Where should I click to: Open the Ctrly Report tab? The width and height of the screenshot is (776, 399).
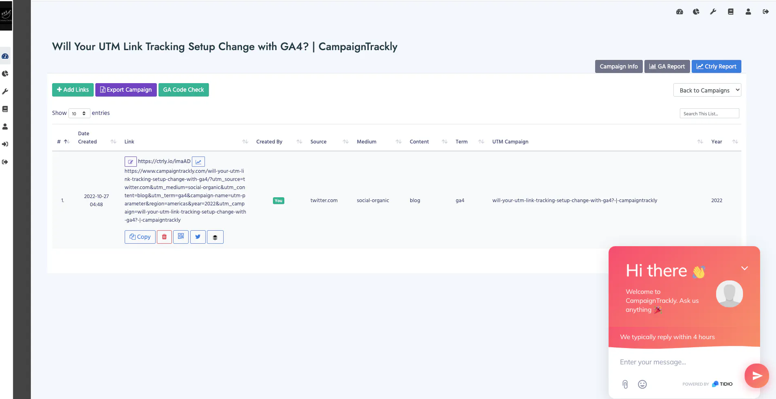click(x=716, y=66)
